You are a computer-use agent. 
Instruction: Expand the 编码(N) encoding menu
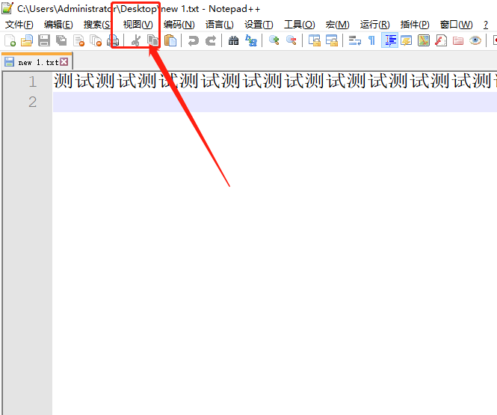(179, 25)
